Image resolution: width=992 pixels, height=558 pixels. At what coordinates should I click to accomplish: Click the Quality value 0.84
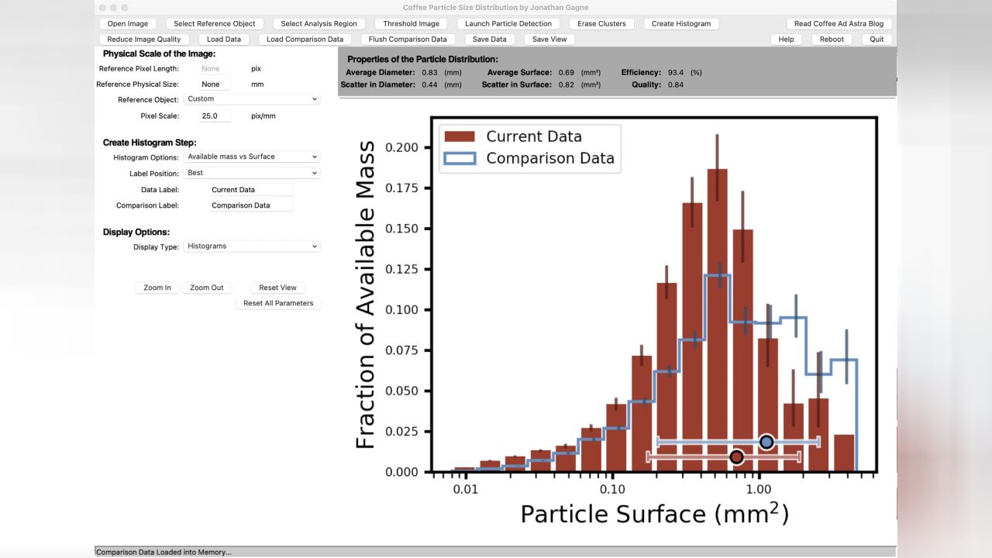tap(675, 84)
